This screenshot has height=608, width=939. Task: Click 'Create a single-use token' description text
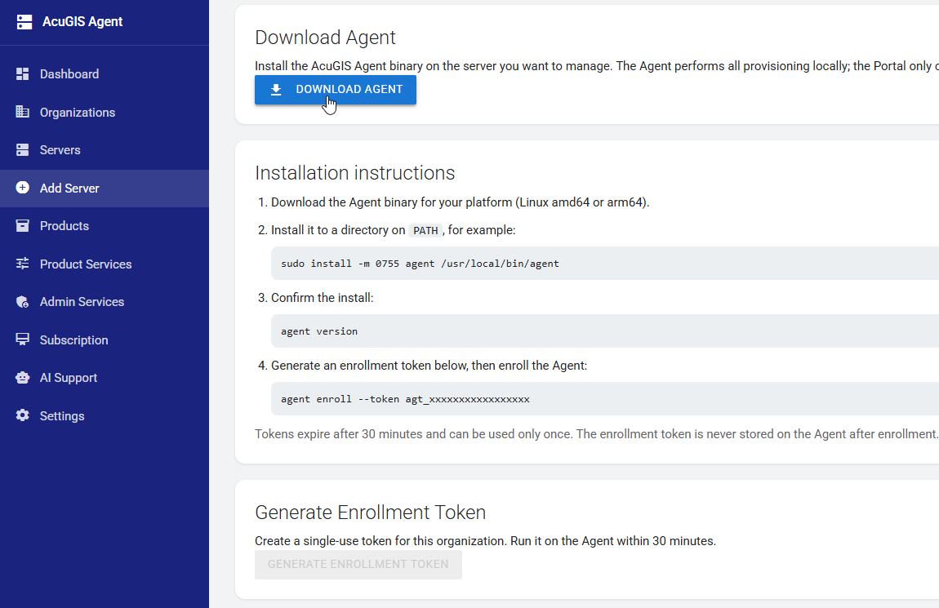point(485,541)
